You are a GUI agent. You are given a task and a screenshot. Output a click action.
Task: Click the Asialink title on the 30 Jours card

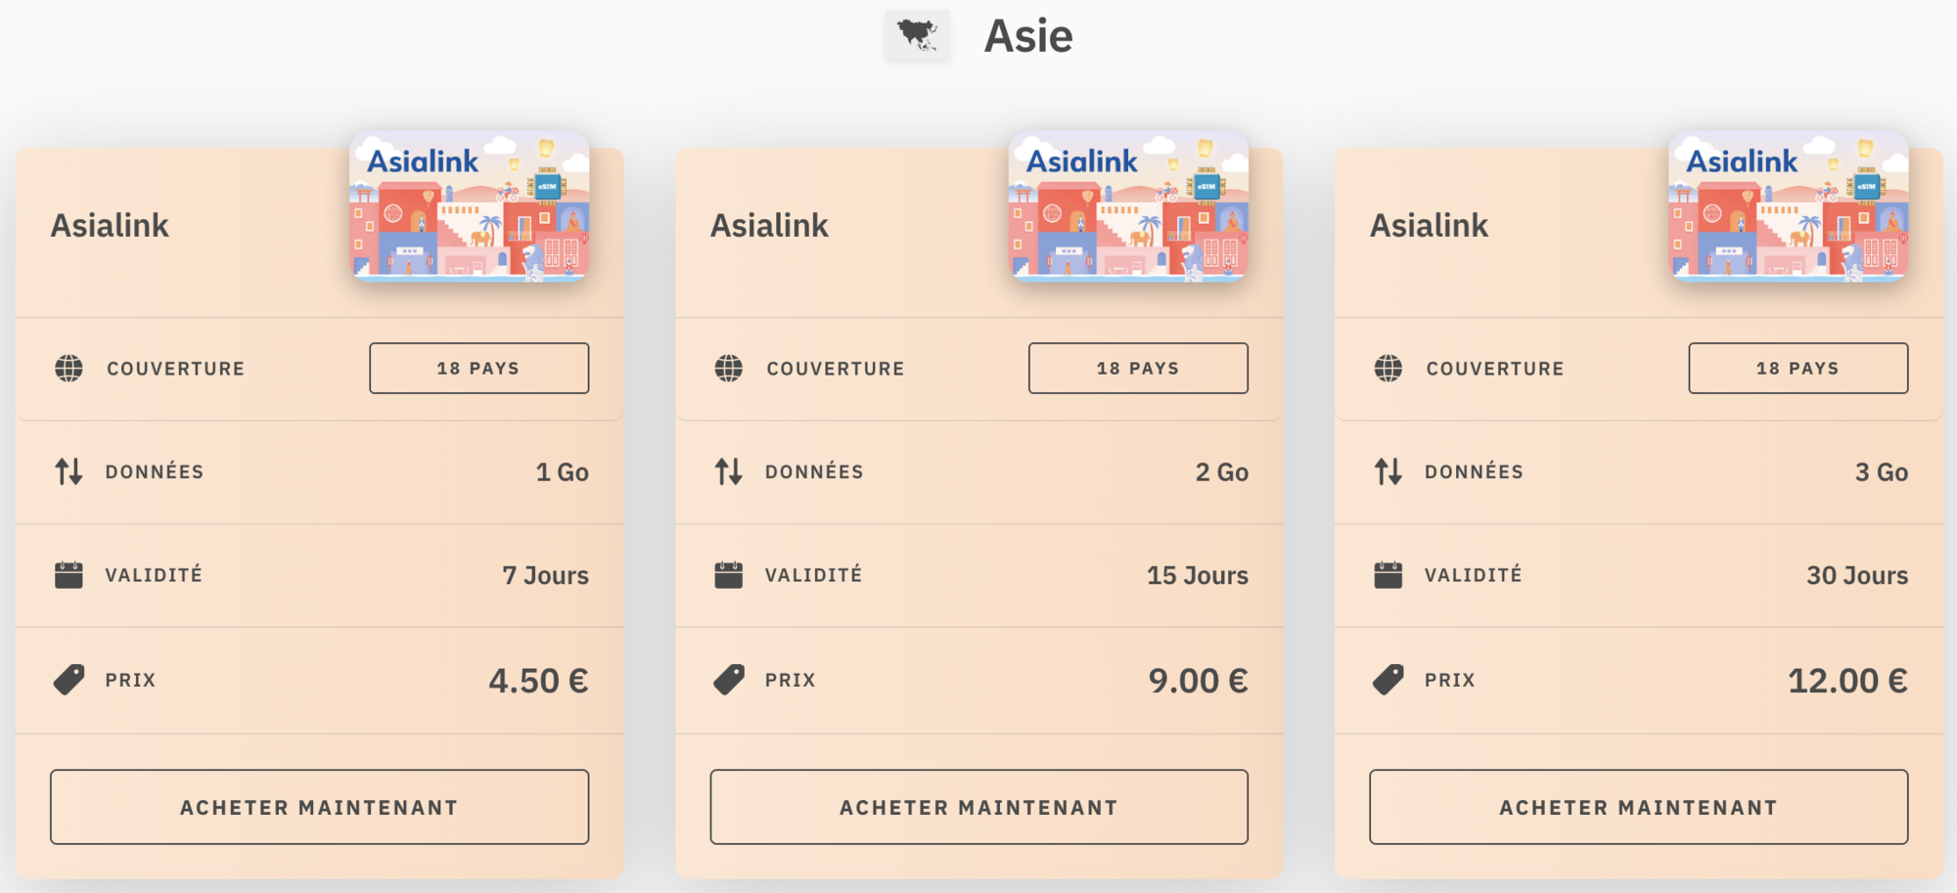coord(1430,225)
